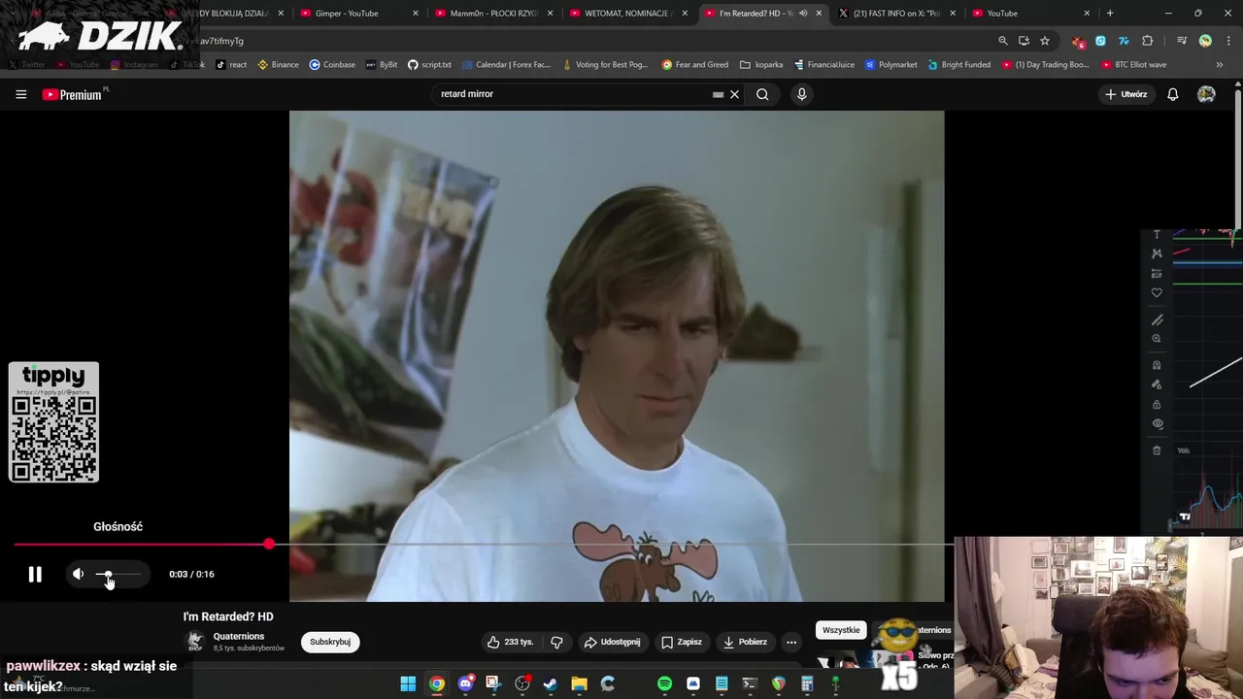
Task: Mute the video with speaker icon
Action: pos(78,574)
